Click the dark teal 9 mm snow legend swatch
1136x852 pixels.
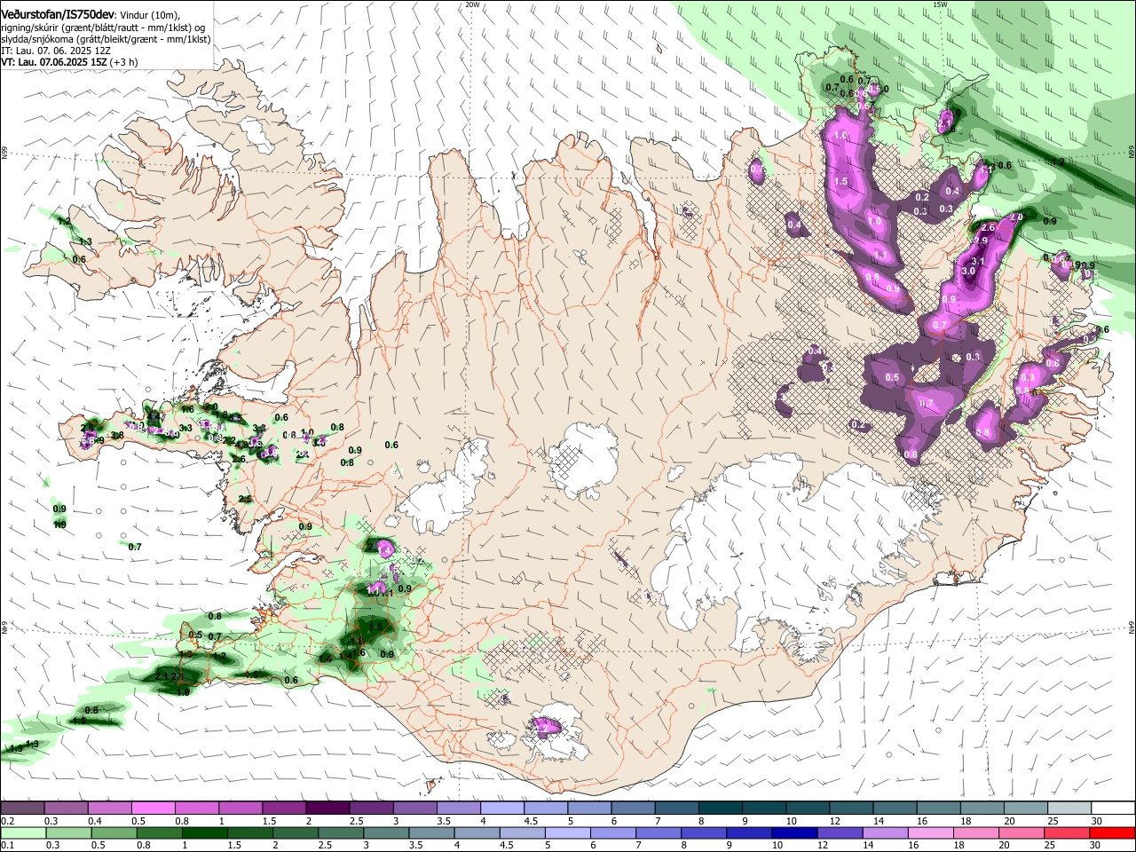[764, 809]
